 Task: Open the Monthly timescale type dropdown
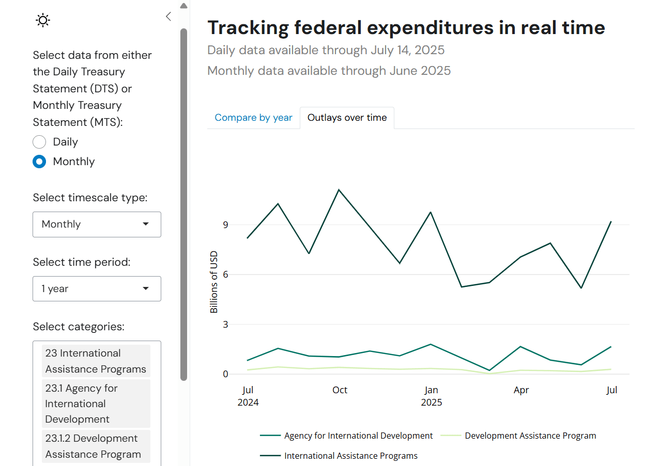coord(97,224)
